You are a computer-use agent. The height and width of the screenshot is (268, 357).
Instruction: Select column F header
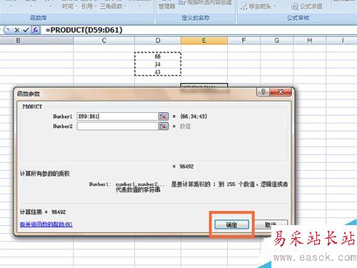243,41
